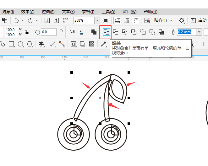Select the Ellipse tool

pyautogui.click(x=20, y=44)
